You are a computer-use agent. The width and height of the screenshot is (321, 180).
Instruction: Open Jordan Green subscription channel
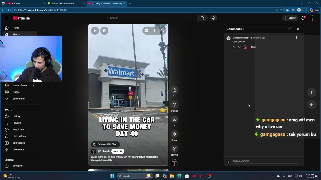pyautogui.click(x=20, y=85)
